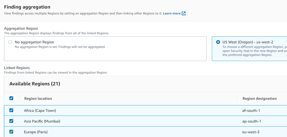Choose the US West (Oregon) radio option
The height and width of the screenshot is (137, 287).
[x=218, y=42]
